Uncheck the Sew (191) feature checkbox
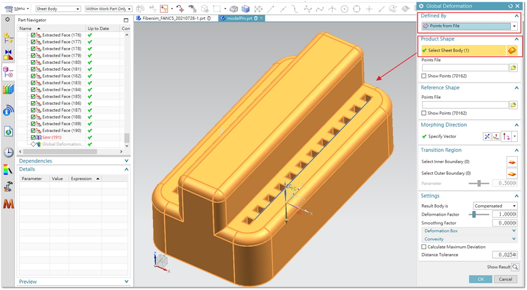 pos(33,137)
